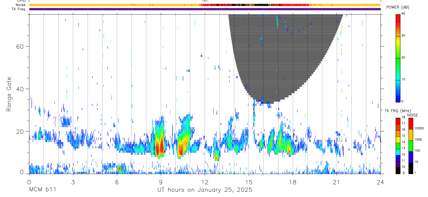Click the '3' hour tick on UT axis
Viewport: 428px width, 197px height.
(73, 182)
